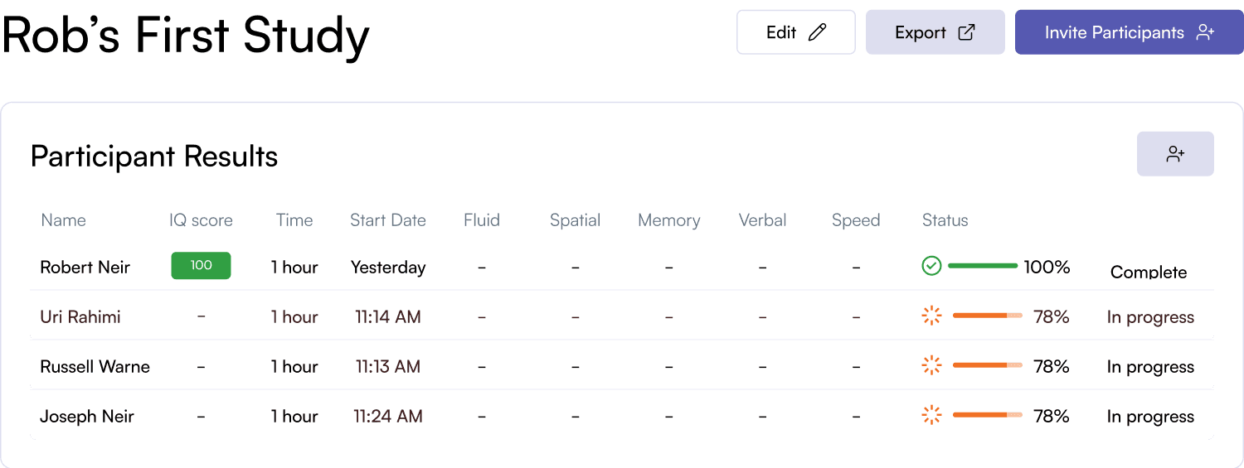Click the green checkmark icon for Robert Neir
The width and height of the screenshot is (1244, 468).
pos(931,266)
